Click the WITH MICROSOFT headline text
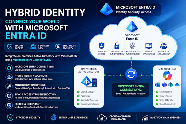186x124 pixels. pyautogui.click(x=36, y=28)
